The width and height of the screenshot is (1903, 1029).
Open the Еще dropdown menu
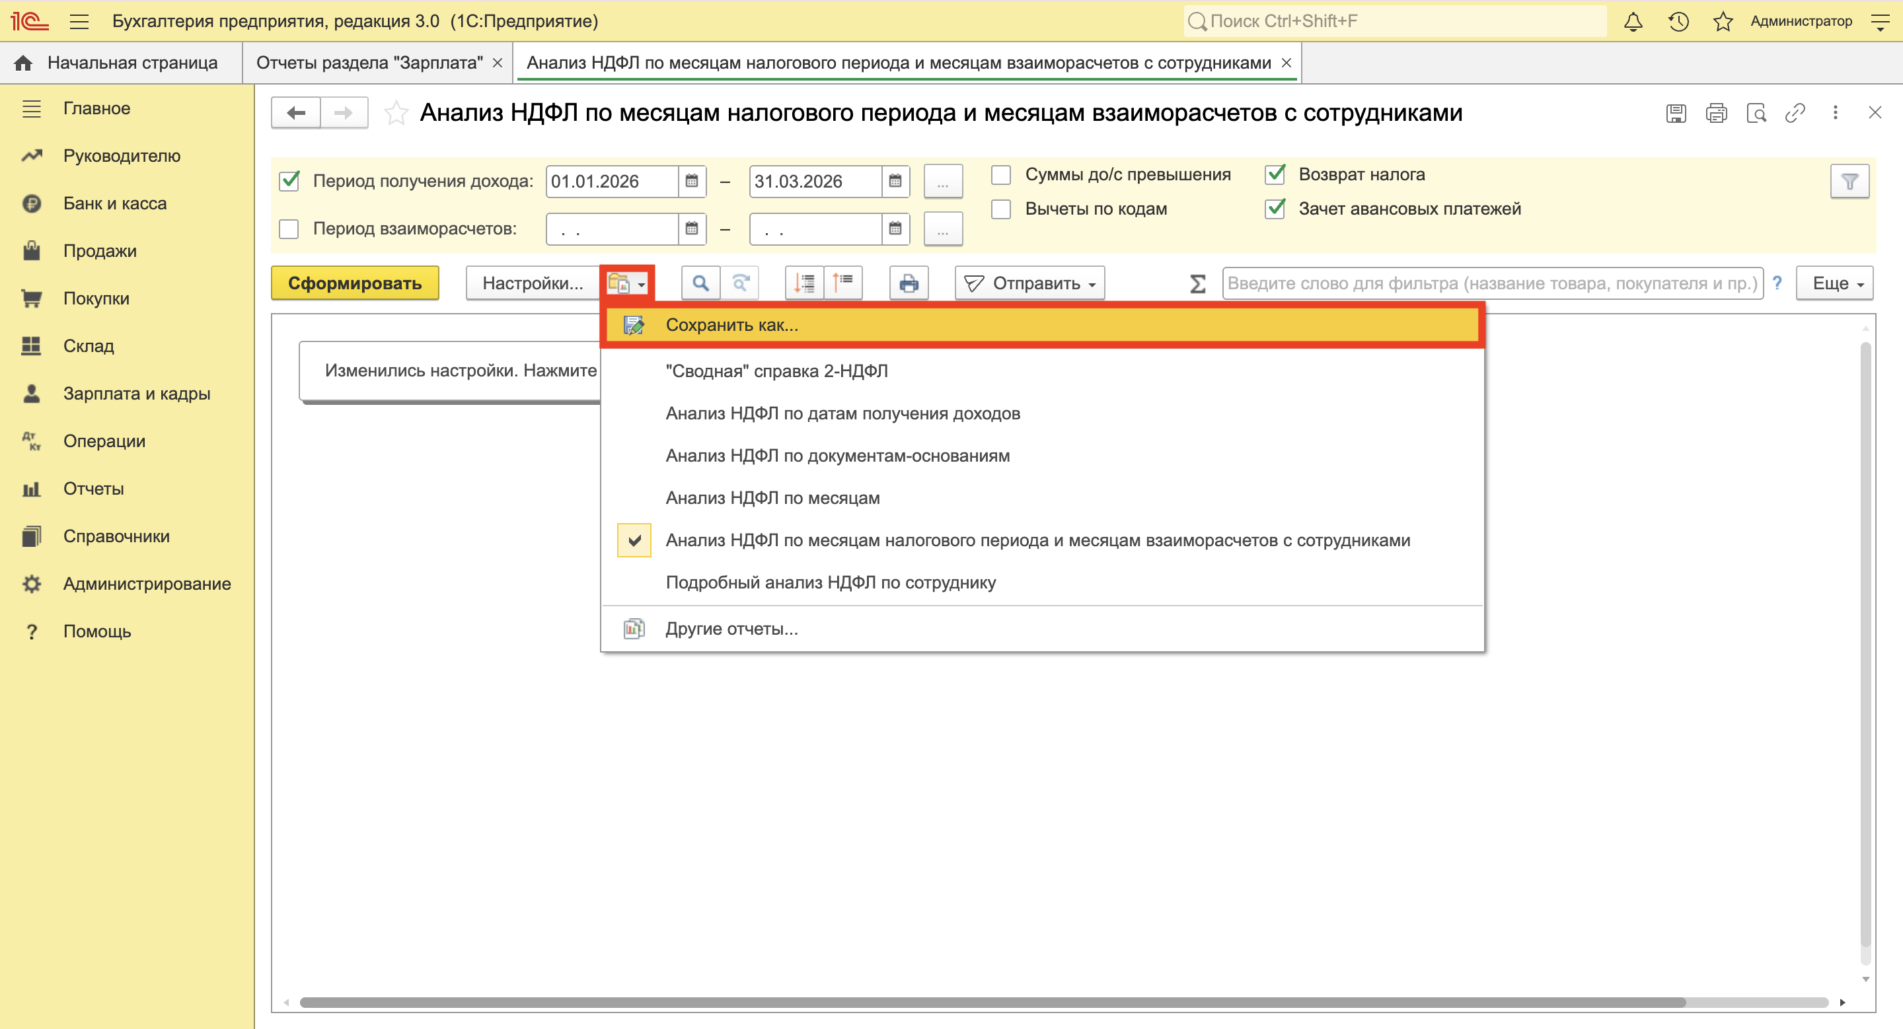[x=1836, y=283]
